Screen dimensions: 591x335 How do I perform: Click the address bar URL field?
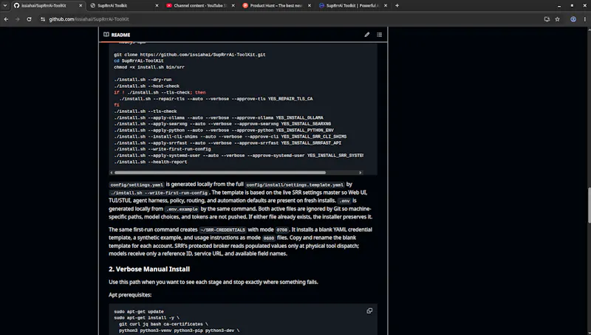coord(290,19)
